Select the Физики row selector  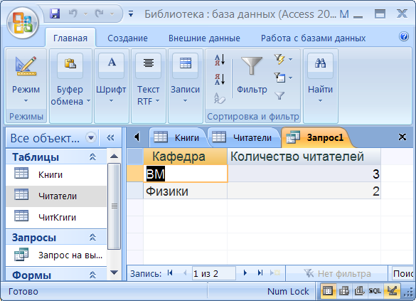[x=135, y=191]
